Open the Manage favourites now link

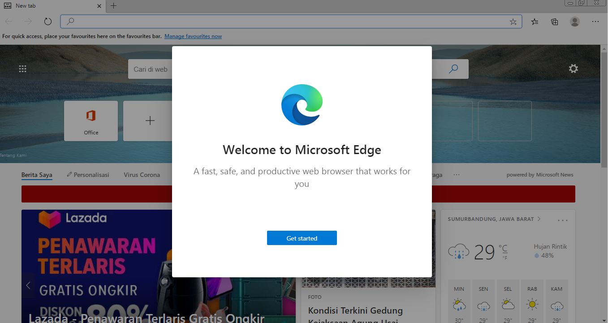(193, 36)
